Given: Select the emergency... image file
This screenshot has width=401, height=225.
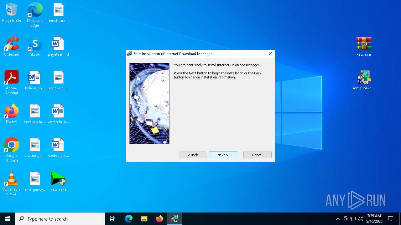Looking at the screenshot, I should pos(35,182).
